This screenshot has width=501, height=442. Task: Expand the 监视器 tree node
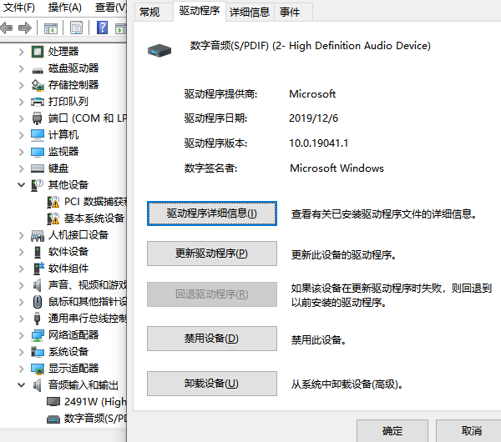pos(21,152)
